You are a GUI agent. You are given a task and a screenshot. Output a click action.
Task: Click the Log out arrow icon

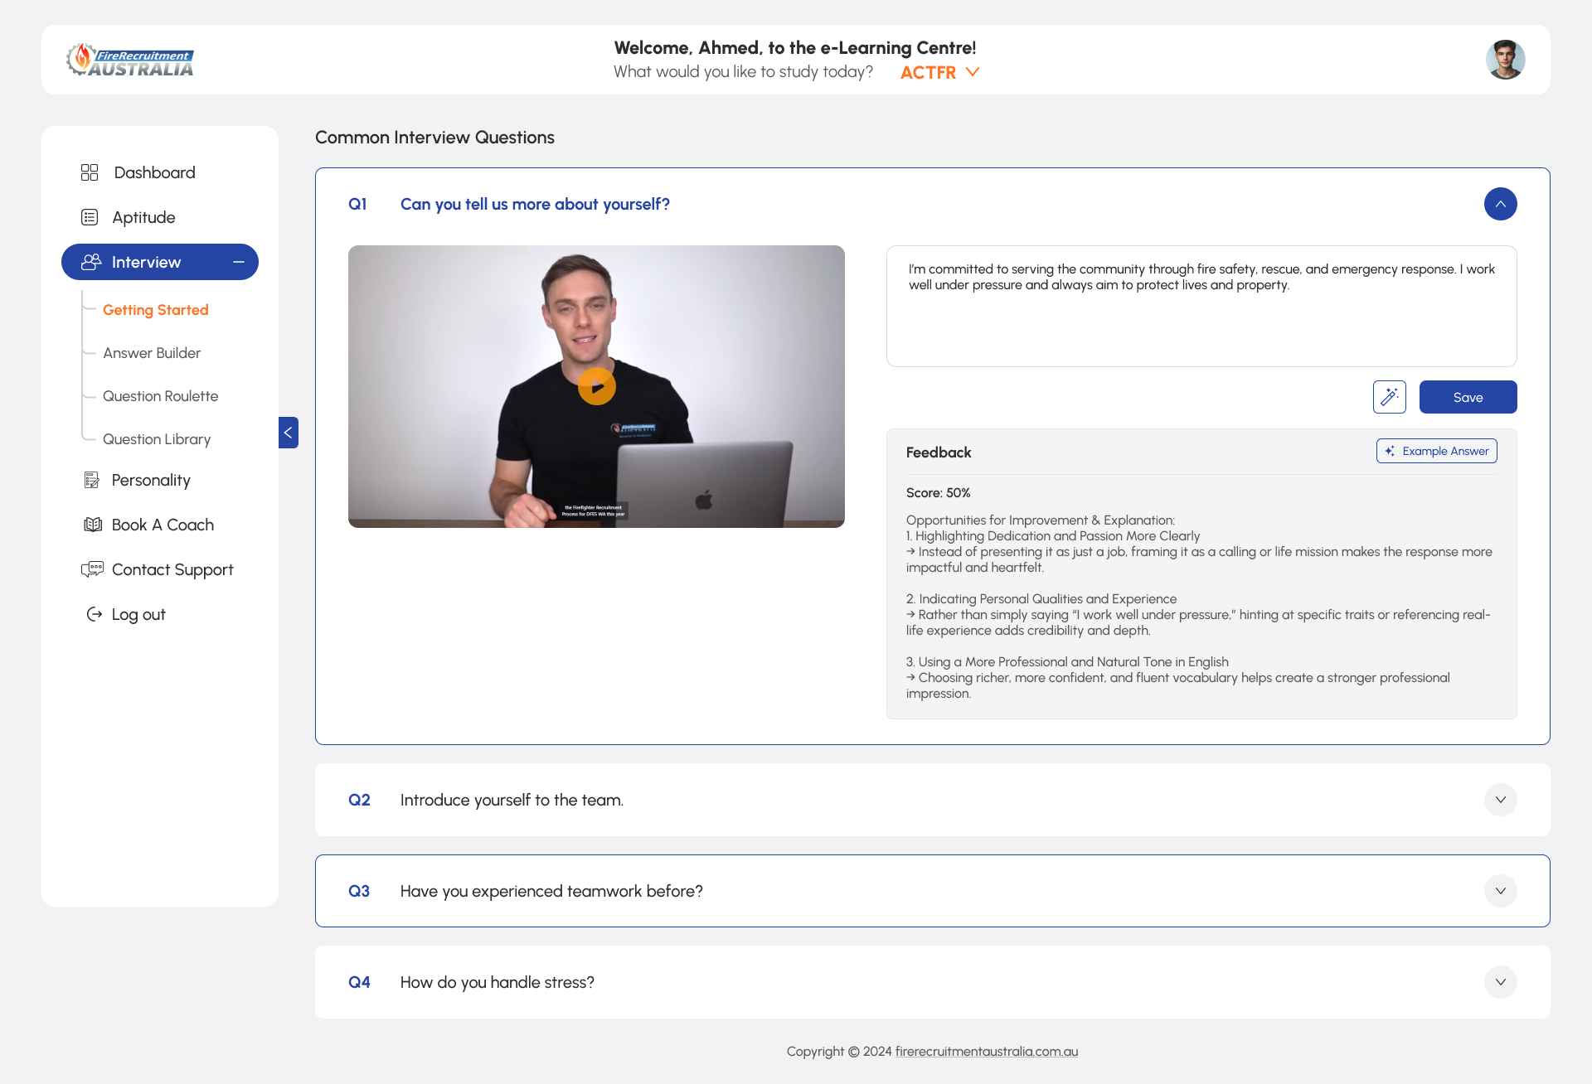point(95,614)
